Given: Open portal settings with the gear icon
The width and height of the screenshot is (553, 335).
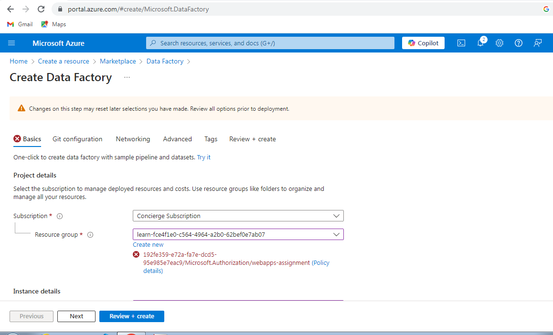Looking at the screenshot, I should [499, 43].
